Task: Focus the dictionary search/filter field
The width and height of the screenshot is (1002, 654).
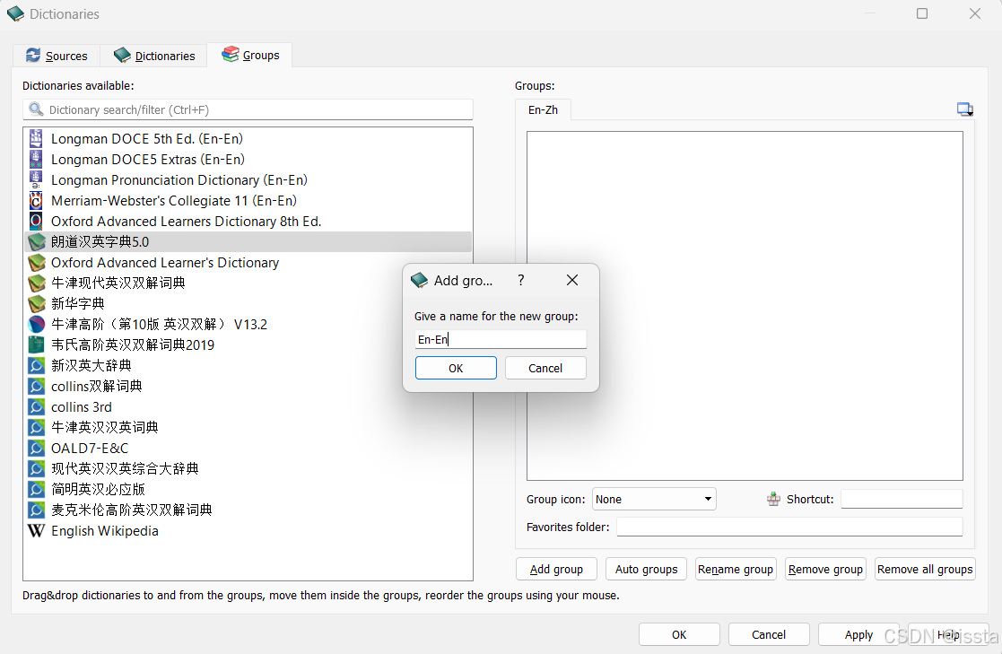Action: tap(248, 110)
